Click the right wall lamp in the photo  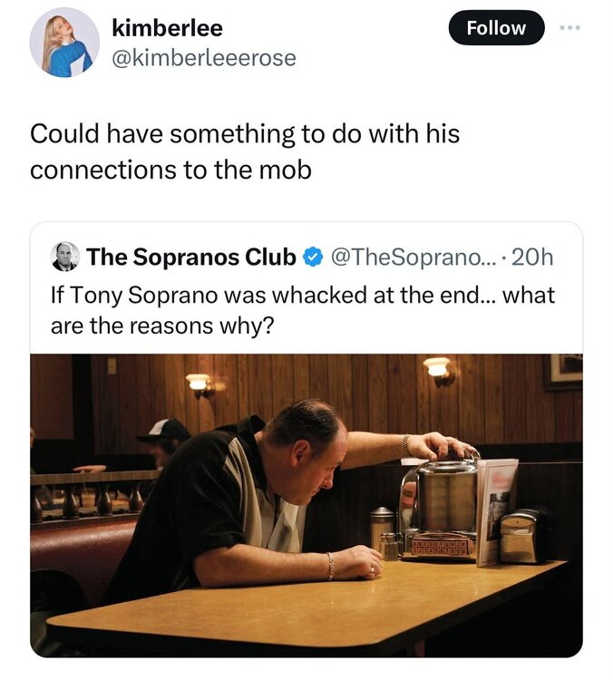coord(437,367)
